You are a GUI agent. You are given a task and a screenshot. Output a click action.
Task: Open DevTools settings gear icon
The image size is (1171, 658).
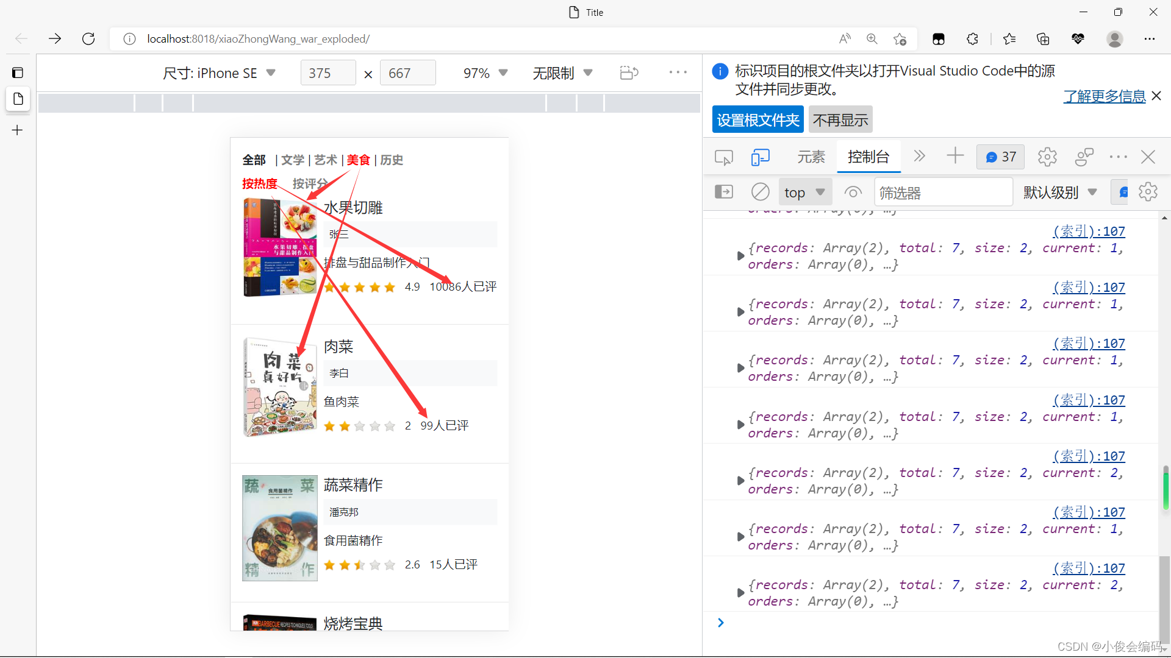click(1047, 157)
